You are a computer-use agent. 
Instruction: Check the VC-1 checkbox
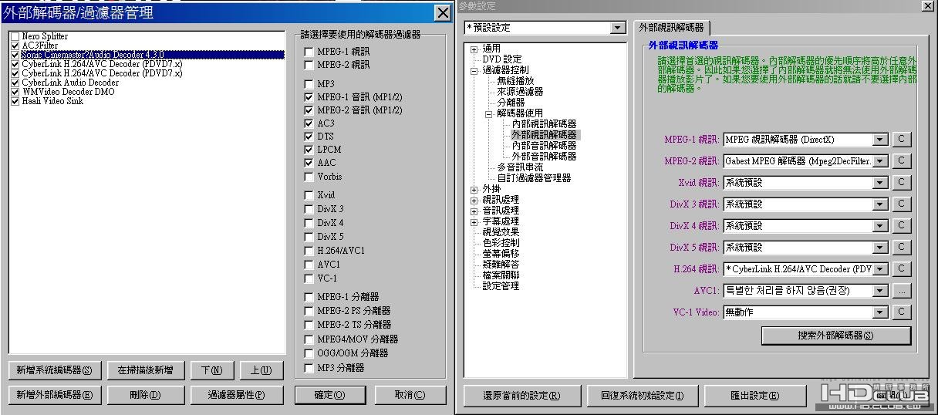[309, 278]
